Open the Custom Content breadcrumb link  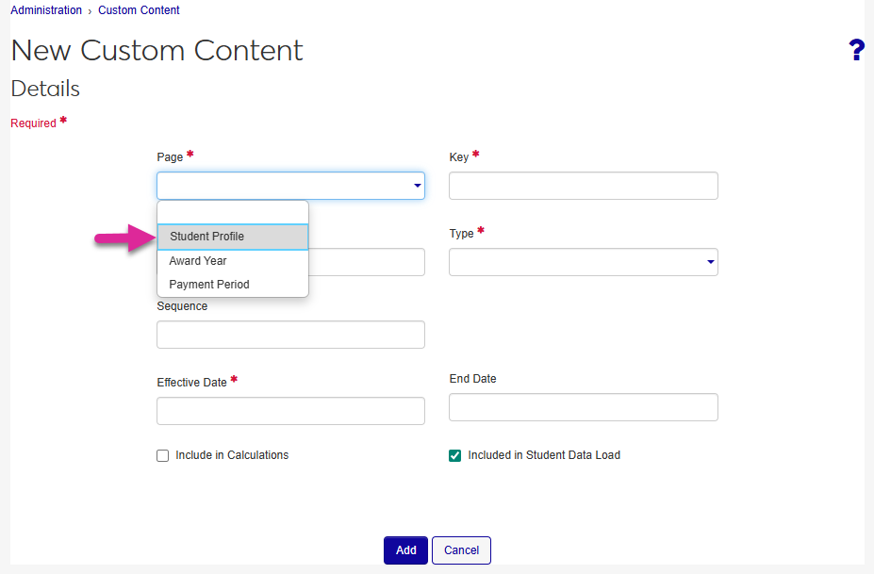click(139, 10)
